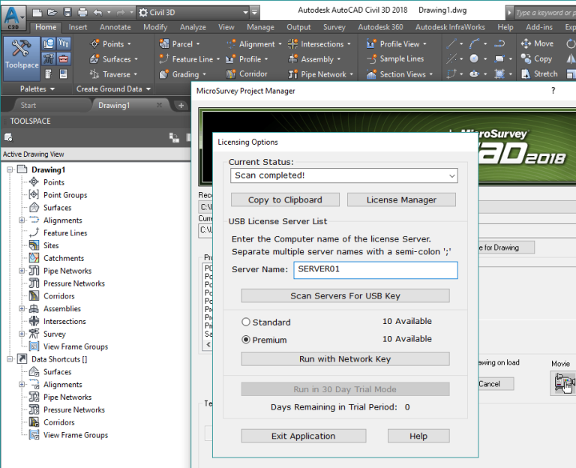Switch to the Start drawing tab
The height and width of the screenshot is (468, 576).
(28, 106)
